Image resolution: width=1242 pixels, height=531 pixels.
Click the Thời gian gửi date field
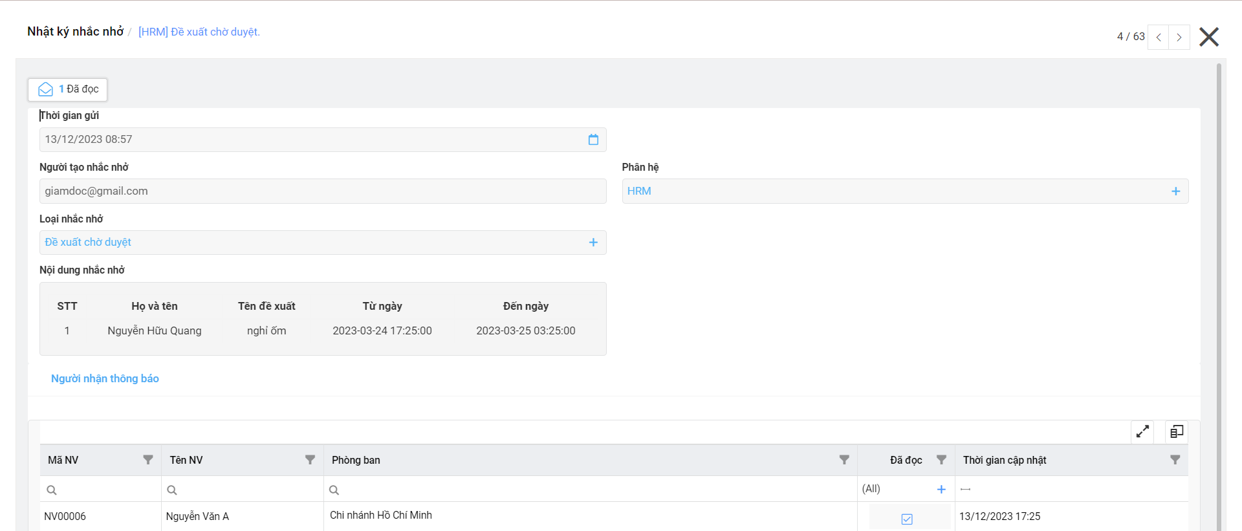pos(323,140)
